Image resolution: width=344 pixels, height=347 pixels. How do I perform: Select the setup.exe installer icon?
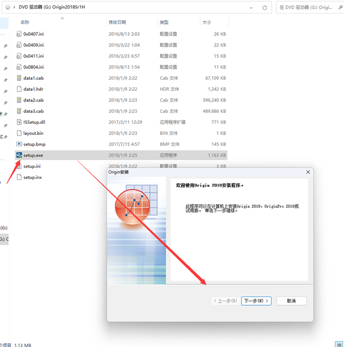click(19, 155)
